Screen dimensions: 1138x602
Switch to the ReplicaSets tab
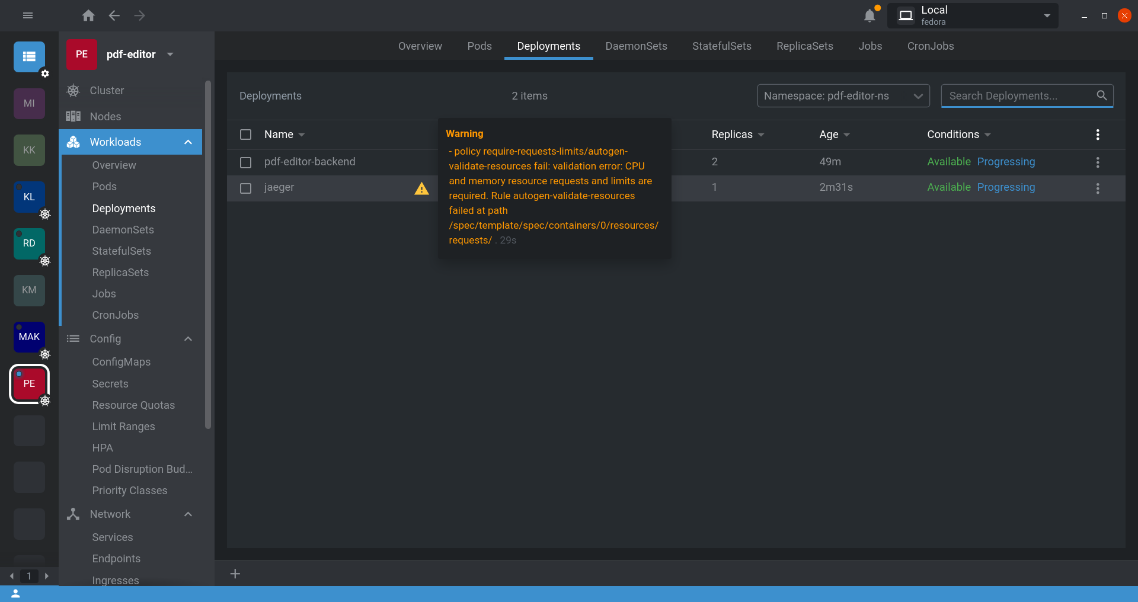[805, 46]
